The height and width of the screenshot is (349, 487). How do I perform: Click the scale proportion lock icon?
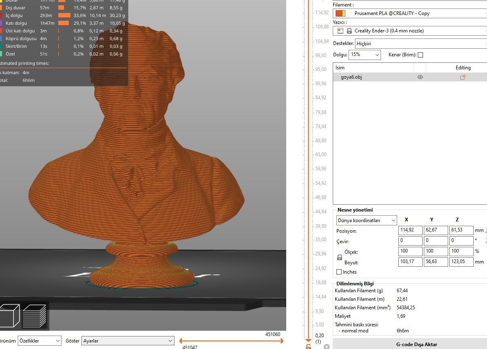pyautogui.click(x=340, y=257)
